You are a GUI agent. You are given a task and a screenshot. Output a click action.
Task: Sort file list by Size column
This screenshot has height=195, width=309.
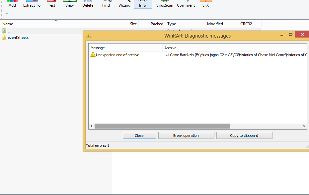tap(125, 24)
